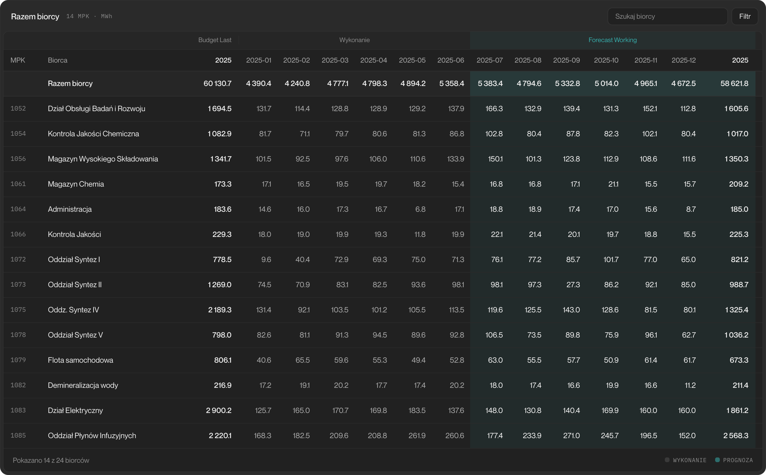Select Oddział Syntez I row name

pos(74,259)
